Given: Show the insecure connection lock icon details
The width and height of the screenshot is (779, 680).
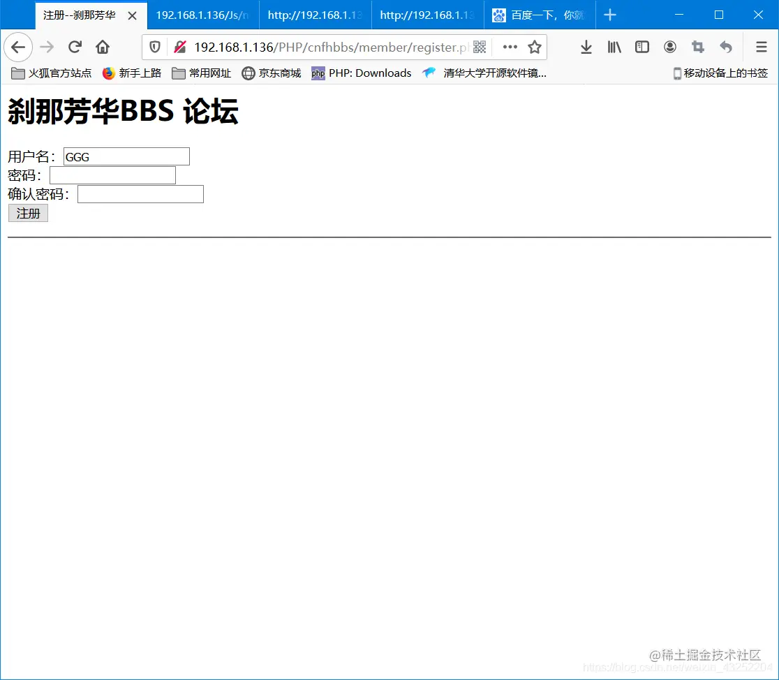Looking at the screenshot, I should (x=180, y=47).
